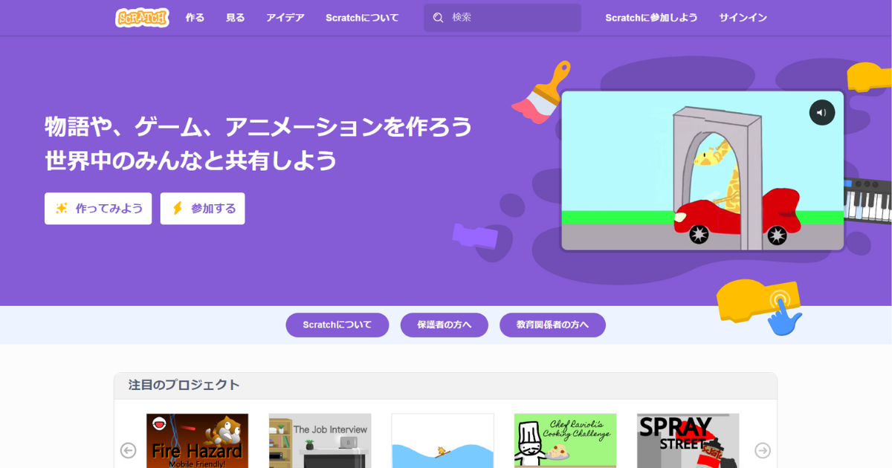Mute the featured video sound
The height and width of the screenshot is (468, 892).
[x=822, y=113]
